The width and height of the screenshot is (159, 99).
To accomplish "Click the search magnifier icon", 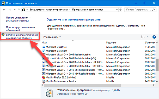I will pyautogui.click(x=154, y=10).
